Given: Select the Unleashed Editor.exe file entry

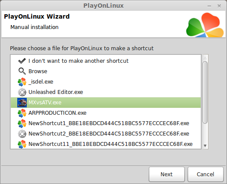Looking at the screenshot, I should coord(106,92).
